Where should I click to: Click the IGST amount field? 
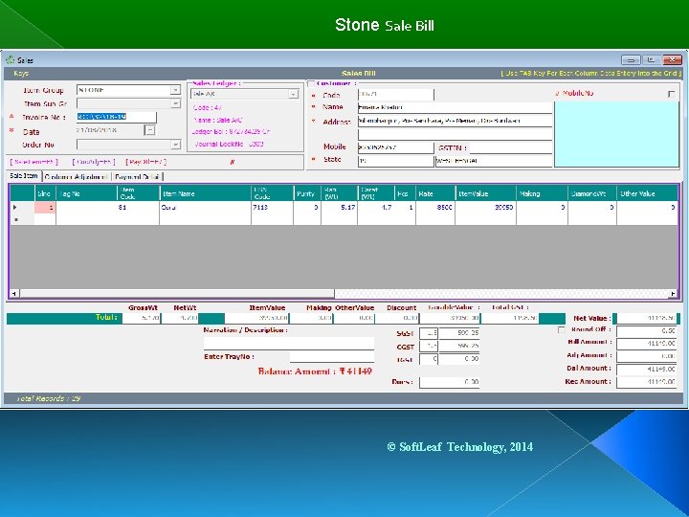point(459,359)
